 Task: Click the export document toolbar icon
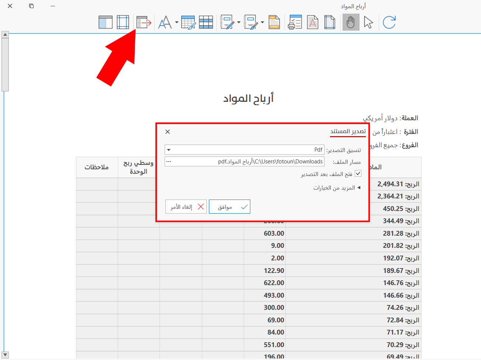144,22
